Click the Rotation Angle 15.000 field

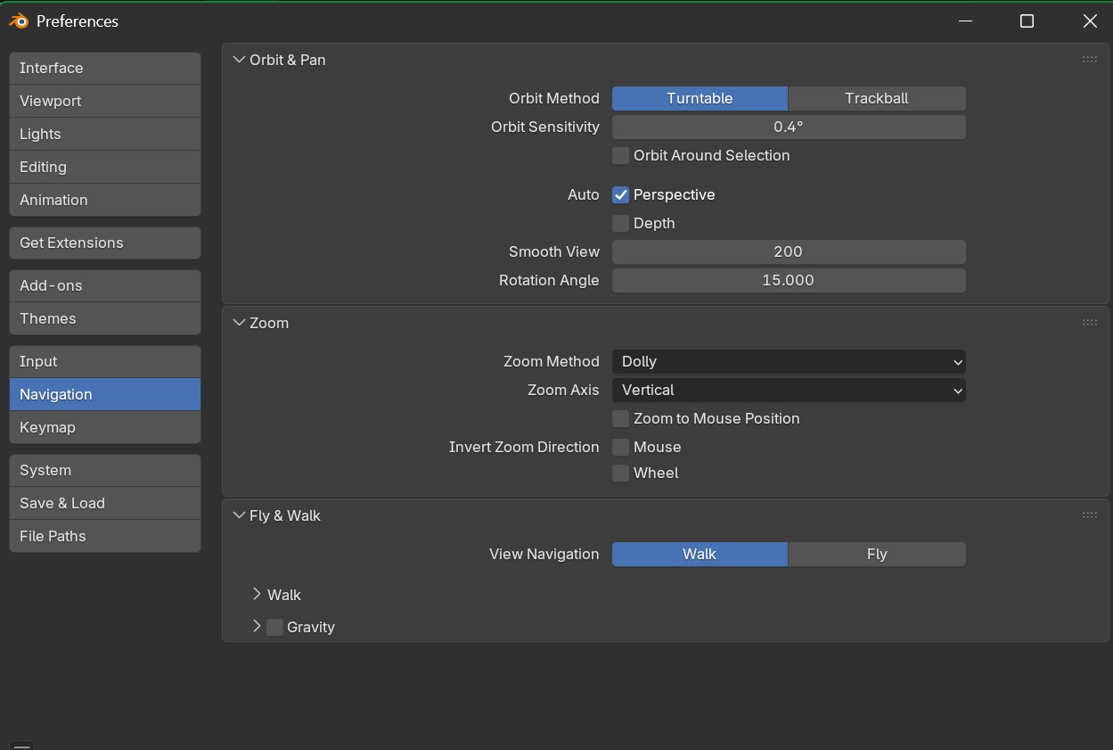pos(789,280)
